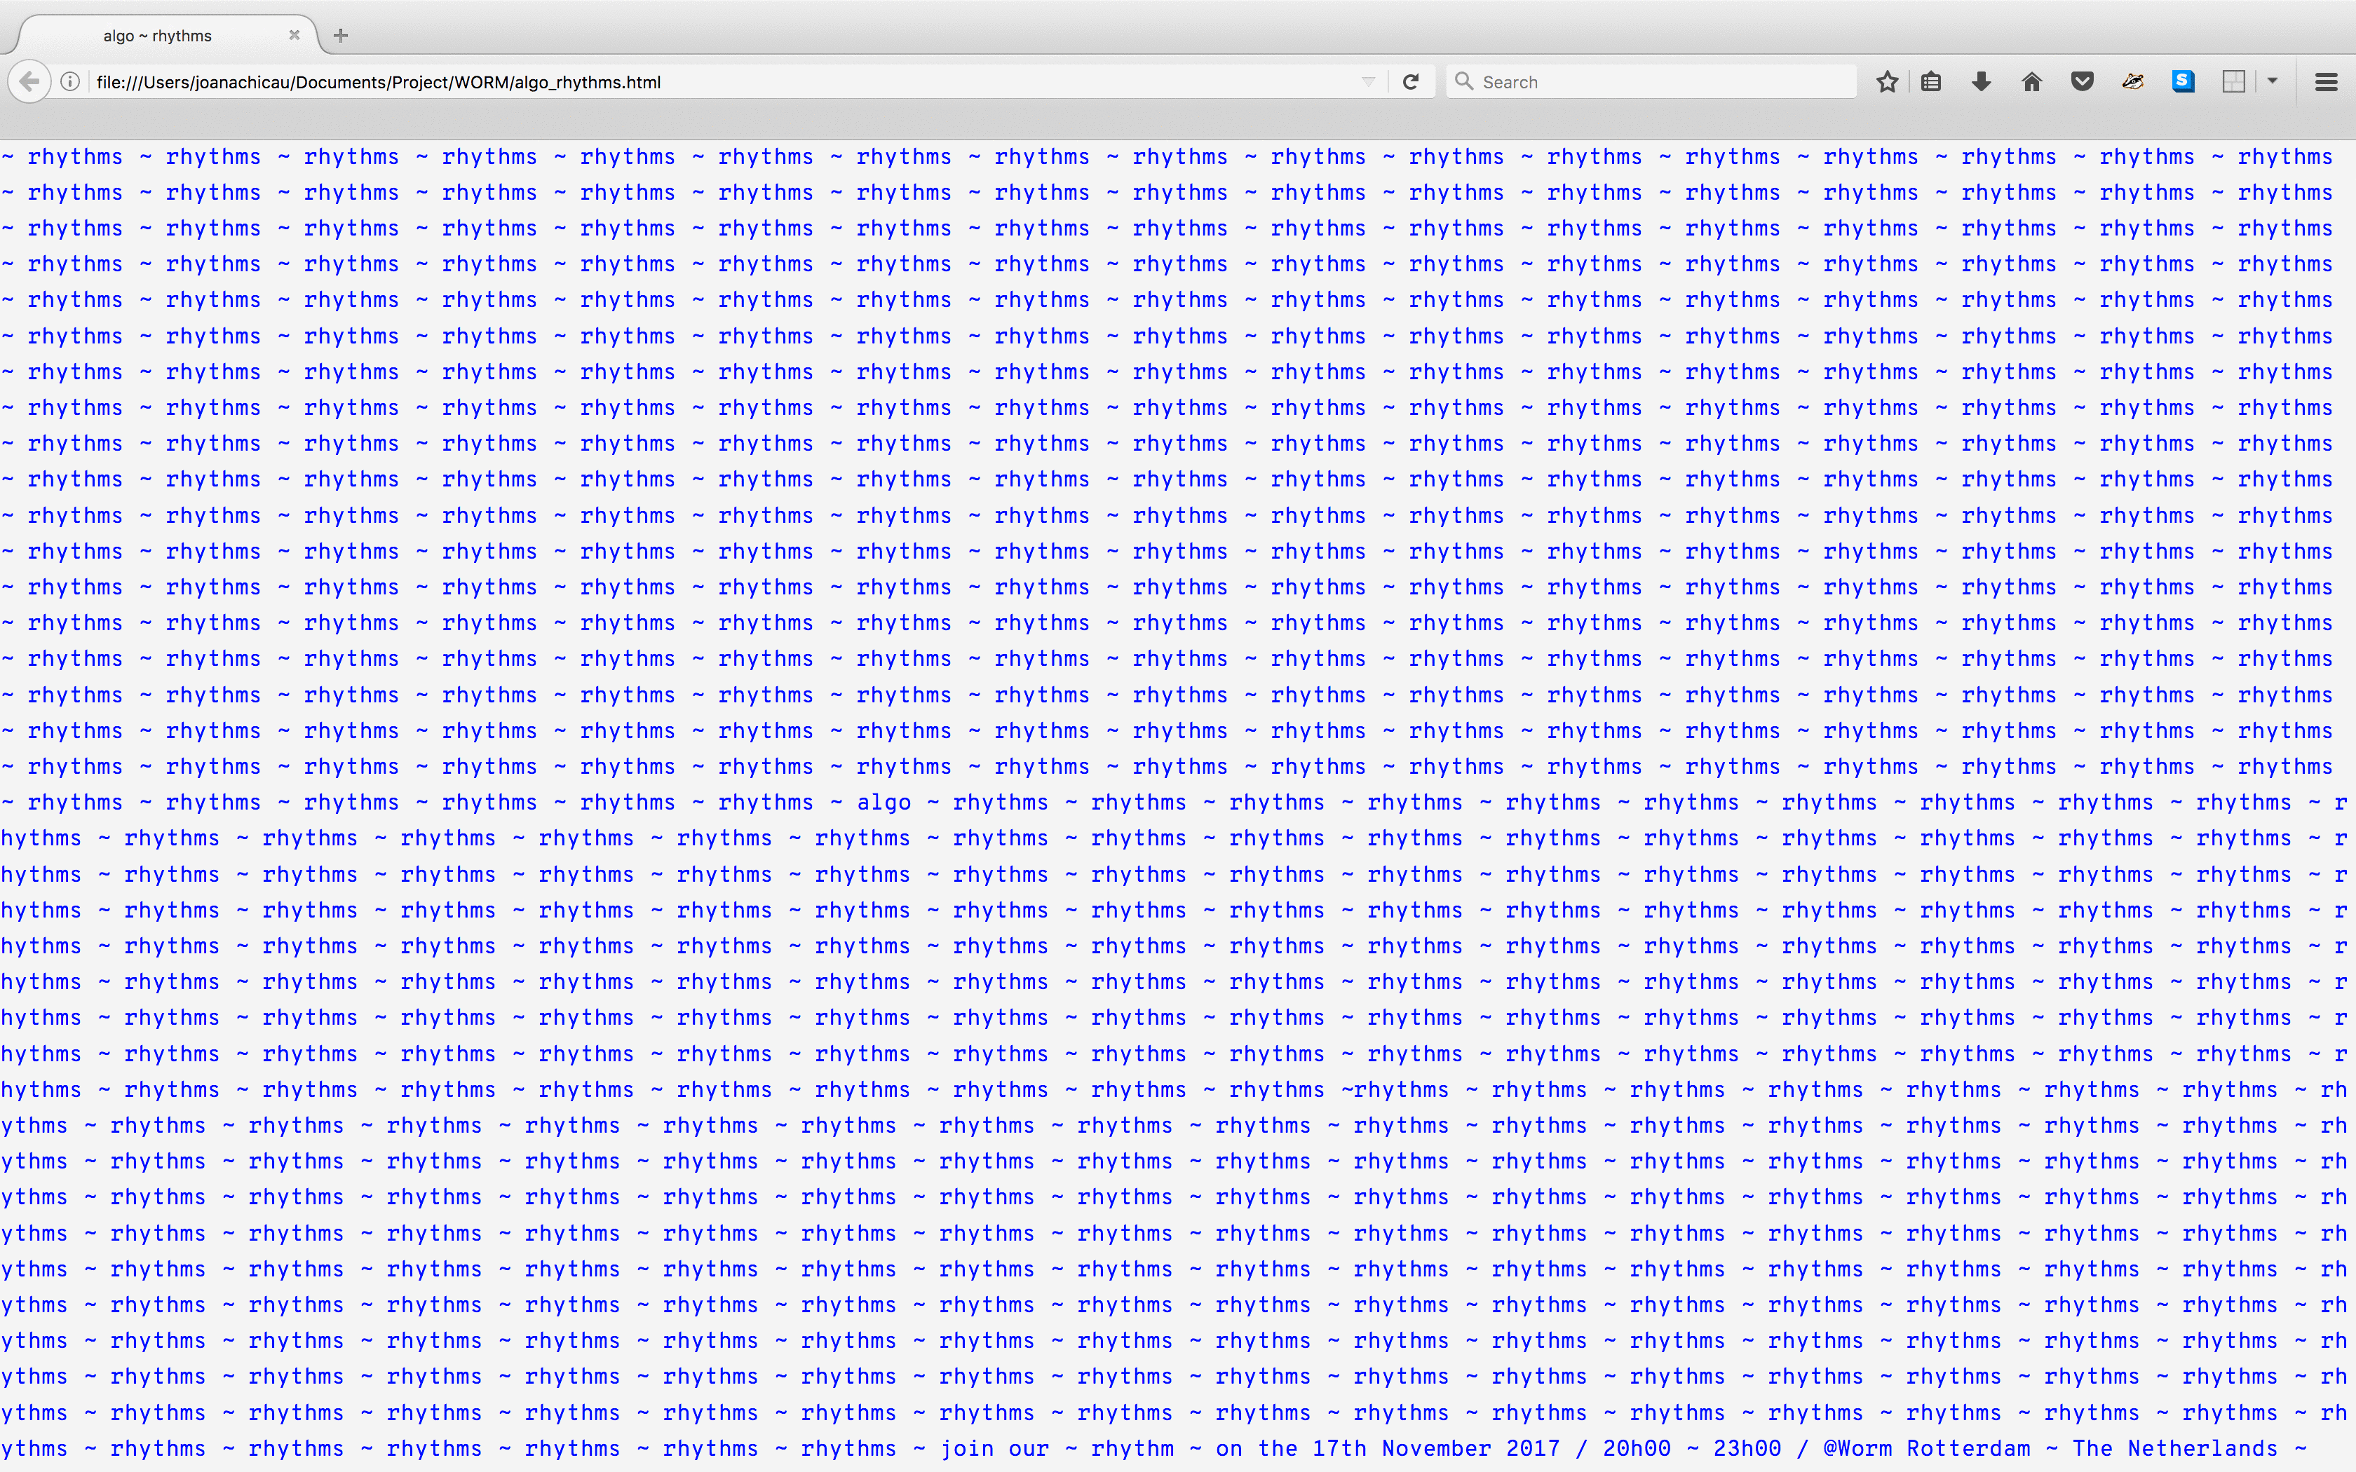Open the Downloads arrow panel
This screenshot has width=2356, height=1472.
tap(1981, 82)
